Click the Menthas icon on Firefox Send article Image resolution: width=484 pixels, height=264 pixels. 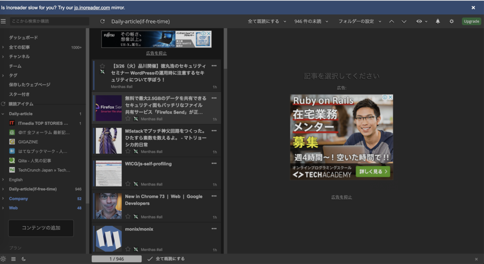pyautogui.click(x=136, y=119)
